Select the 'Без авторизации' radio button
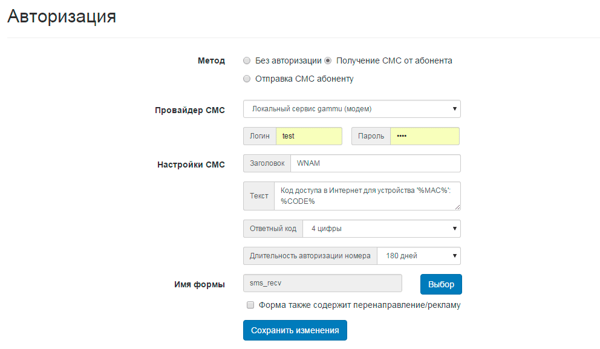600x349 pixels. [x=247, y=60]
